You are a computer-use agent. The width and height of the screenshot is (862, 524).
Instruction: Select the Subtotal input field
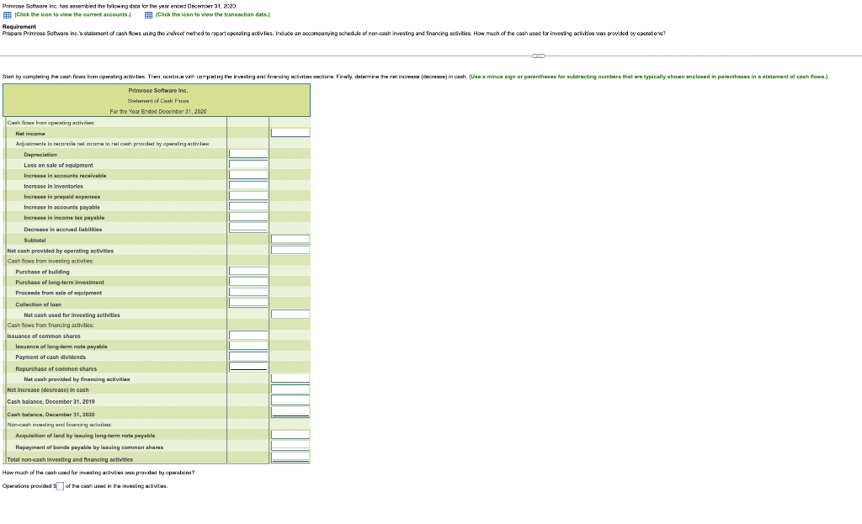(x=290, y=239)
